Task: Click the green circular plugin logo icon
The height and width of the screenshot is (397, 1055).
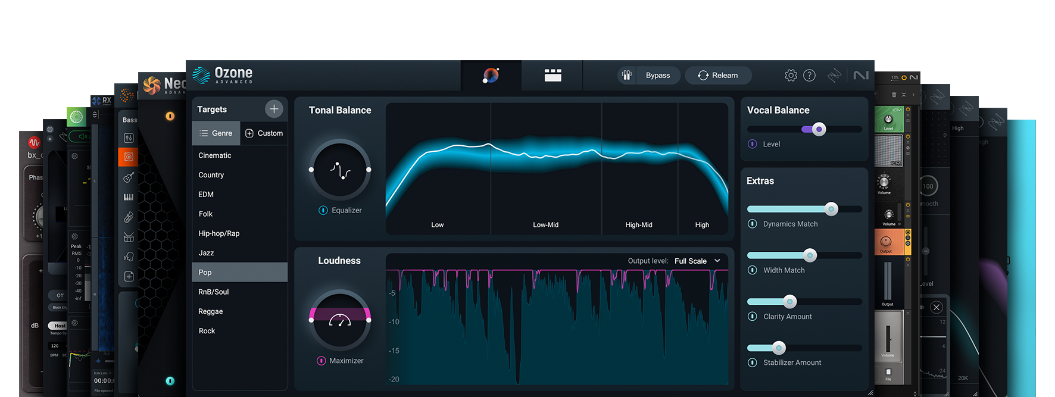Action: tap(76, 117)
